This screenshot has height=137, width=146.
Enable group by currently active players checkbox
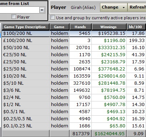[x=52, y=17]
